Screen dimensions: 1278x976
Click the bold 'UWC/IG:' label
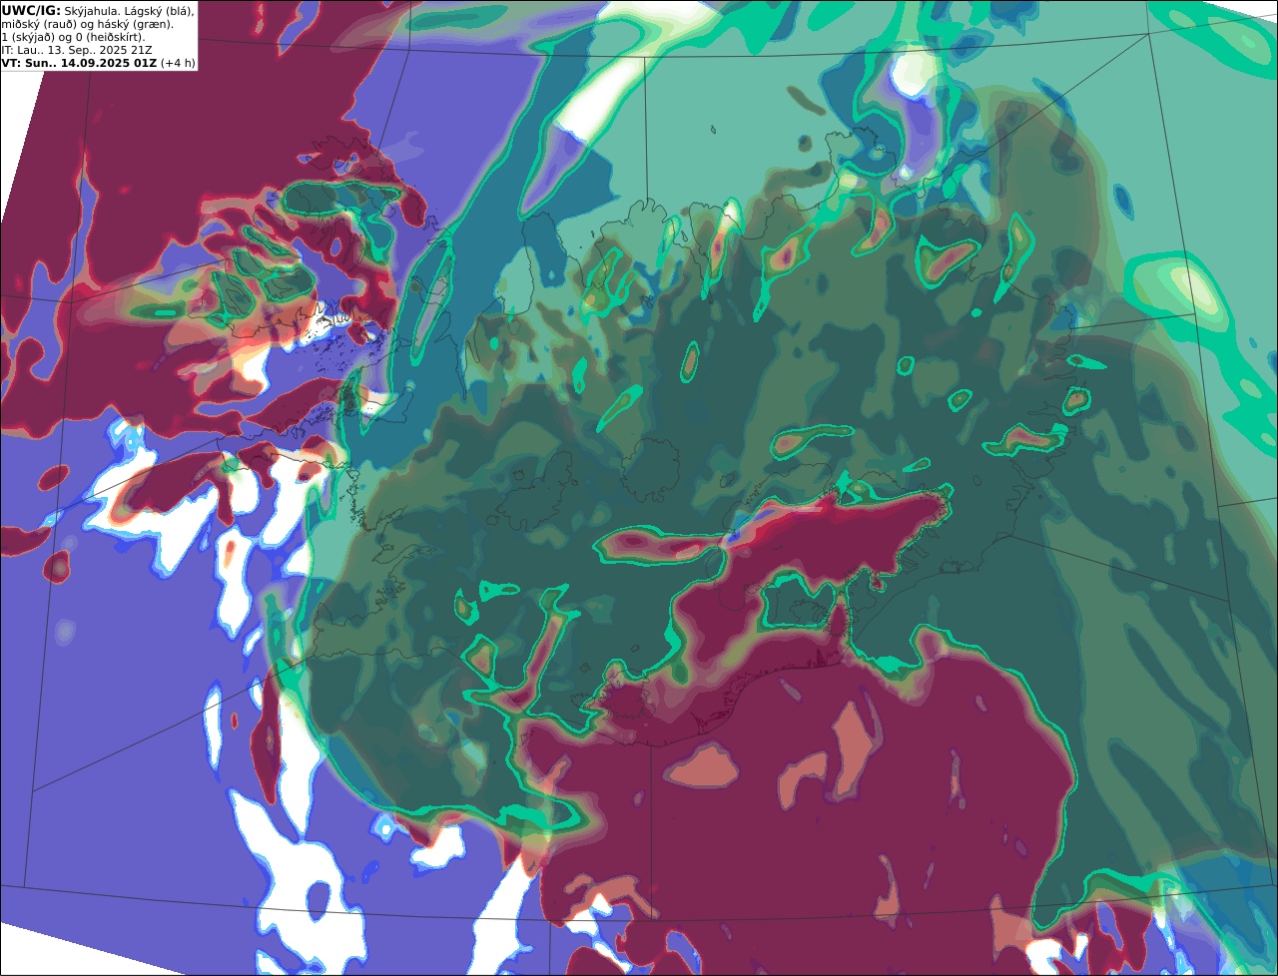(x=31, y=11)
